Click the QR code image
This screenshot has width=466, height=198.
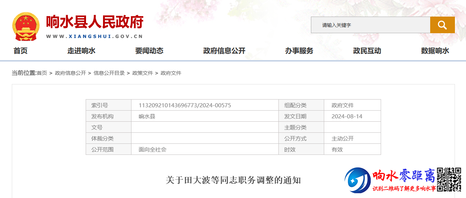449,179
